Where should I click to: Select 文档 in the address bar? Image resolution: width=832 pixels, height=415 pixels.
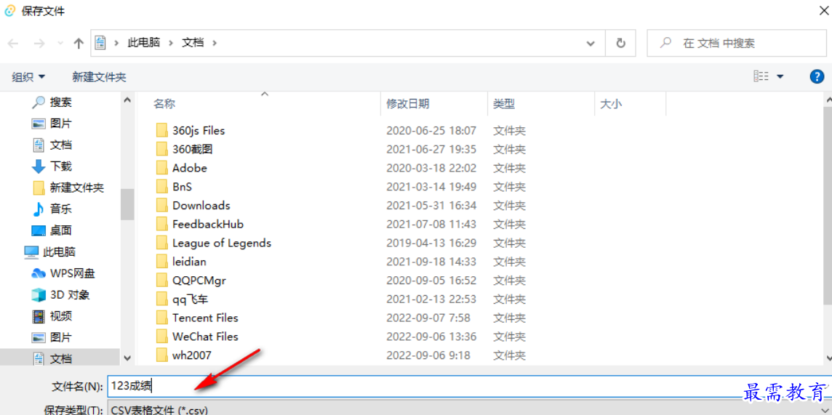[x=193, y=43]
